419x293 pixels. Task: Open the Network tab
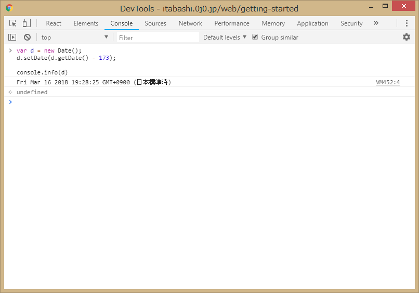coord(190,23)
